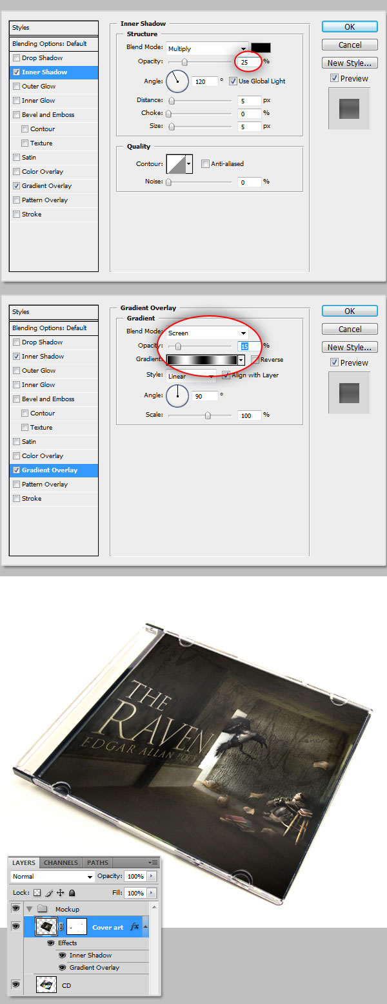Enable Outer Glow checkbox in the Gradient Overlay dialog
Screen dimensions: 387x1004
click(17, 371)
